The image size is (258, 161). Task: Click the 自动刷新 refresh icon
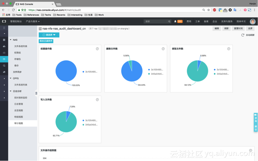click(x=243, y=35)
